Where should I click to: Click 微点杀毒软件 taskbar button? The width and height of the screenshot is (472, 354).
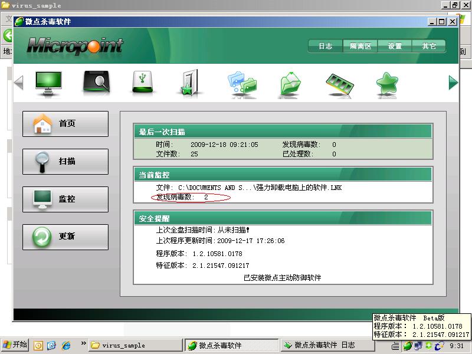click(x=231, y=345)
